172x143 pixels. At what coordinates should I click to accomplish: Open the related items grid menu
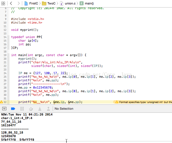[x=3, y=3]
